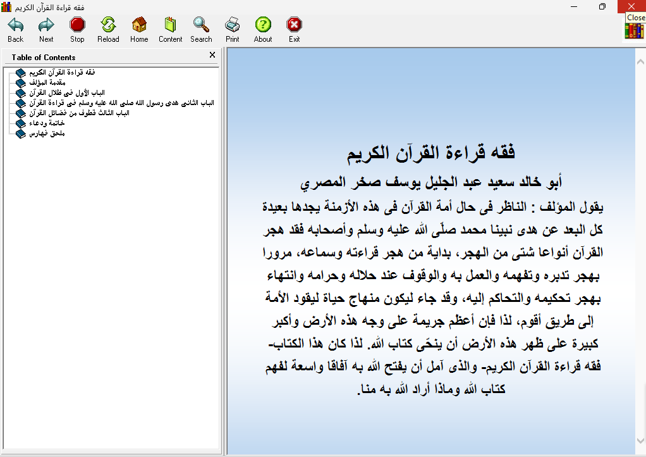
Task: Reload the current page
Action: [108, 30]
